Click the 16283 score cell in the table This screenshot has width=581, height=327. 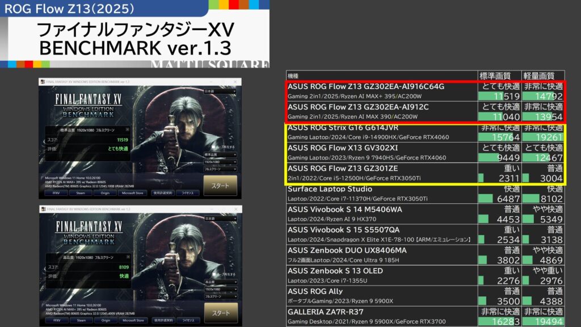(x=499, y=321)
